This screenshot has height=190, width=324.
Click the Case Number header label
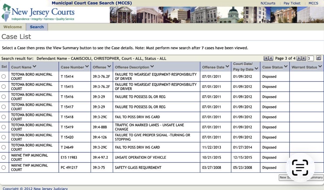72,67
